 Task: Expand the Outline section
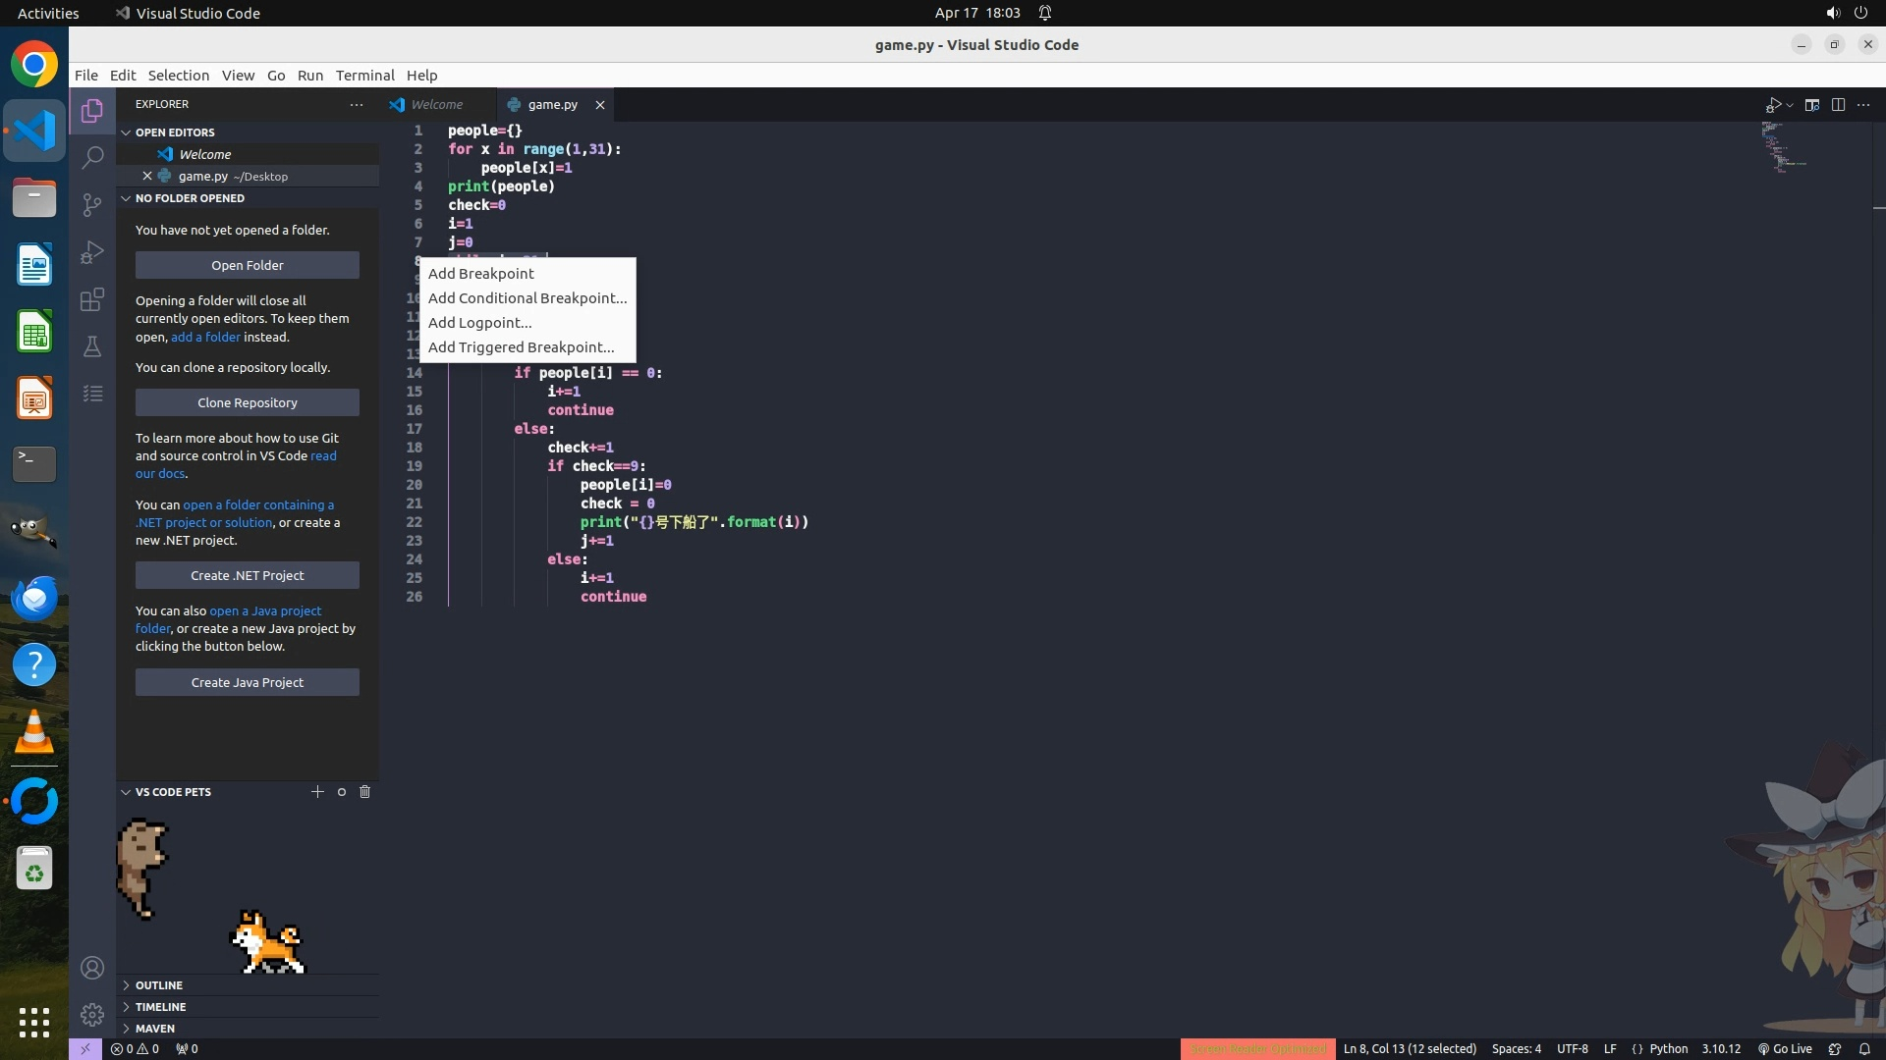(x=159, y=985)
